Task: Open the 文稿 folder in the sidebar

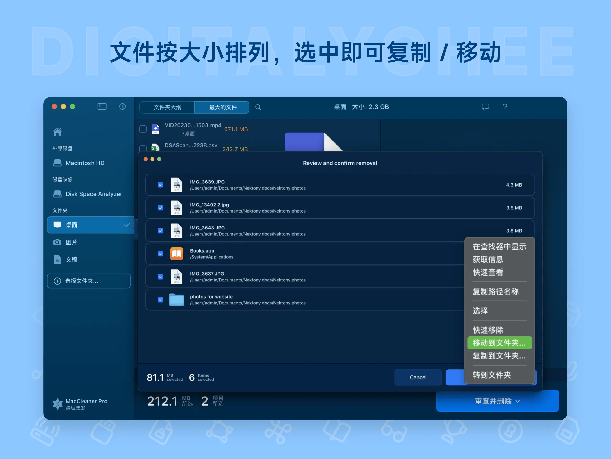Action: (x=71, y=260)
